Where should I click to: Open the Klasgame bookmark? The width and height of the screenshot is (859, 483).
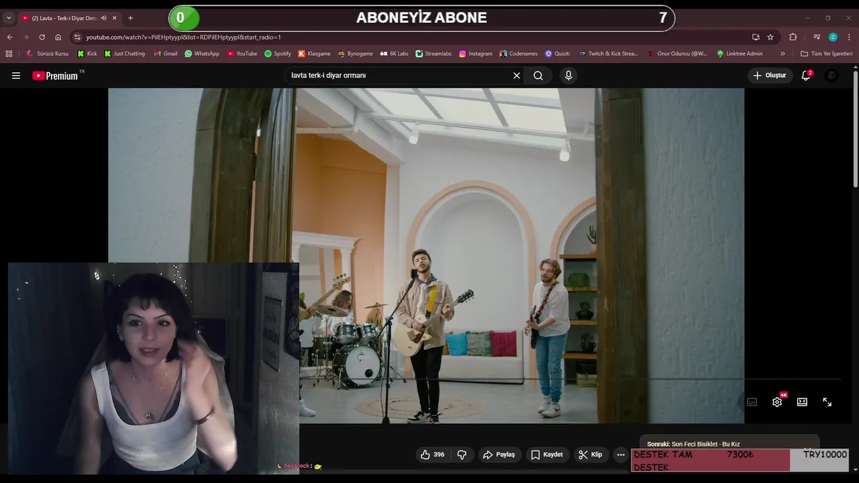click(314, 54)
